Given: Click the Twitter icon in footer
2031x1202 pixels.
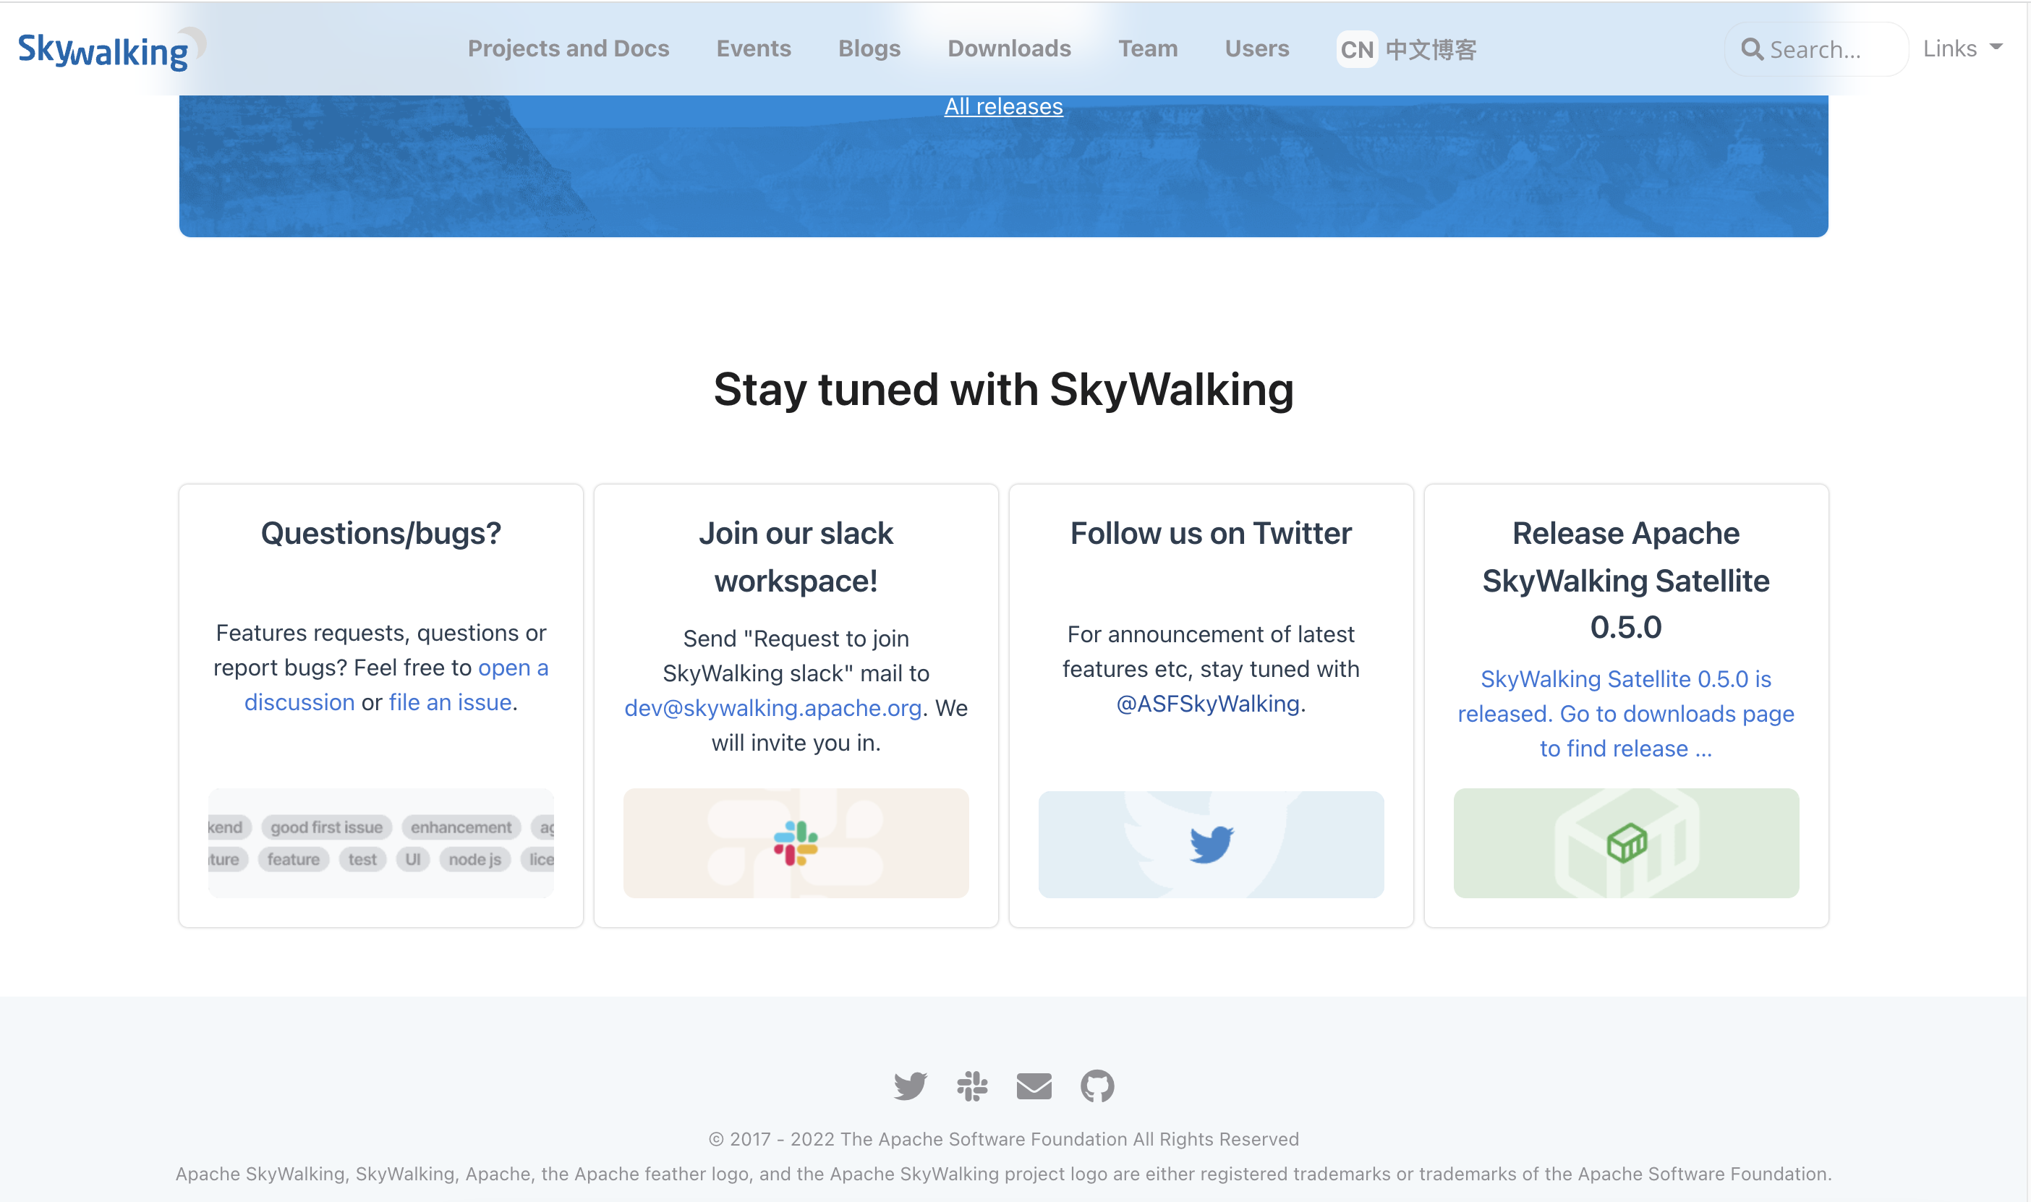Looking at the screenshot, I should 909,1086.
